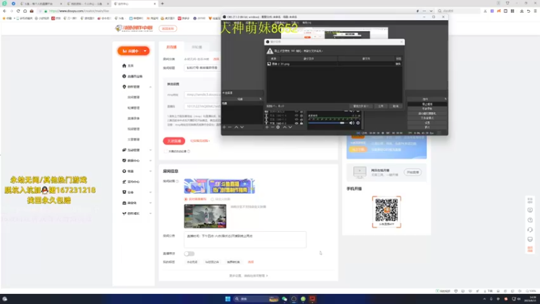The image size is (540, 304).
Task: Switch to the second browser tab
Action: [x=88, y=4]
